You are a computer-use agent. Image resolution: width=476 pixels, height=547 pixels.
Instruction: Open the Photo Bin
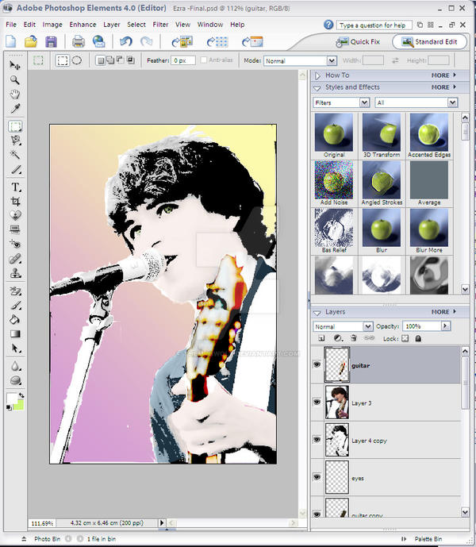coord(47,539)
